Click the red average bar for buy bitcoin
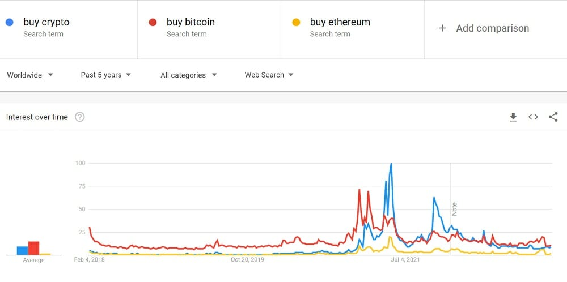567x282 pixels. pyautogui.click(x=33, y=248)
